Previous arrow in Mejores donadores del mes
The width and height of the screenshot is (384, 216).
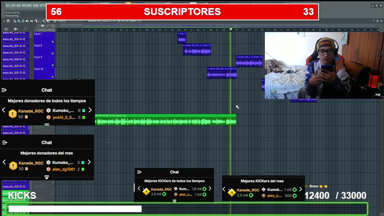pos(4,162)
